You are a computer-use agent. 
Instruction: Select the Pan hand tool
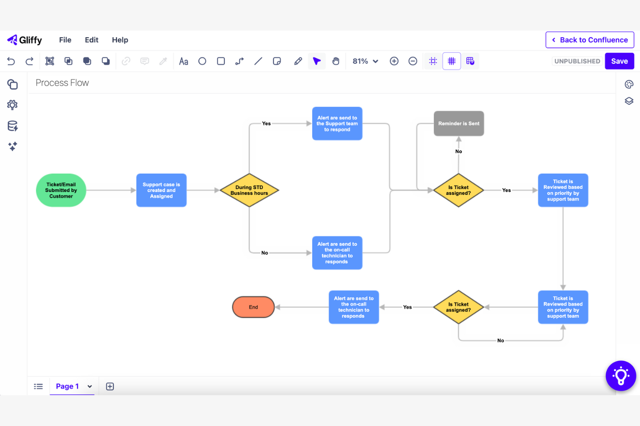(336, 61)
